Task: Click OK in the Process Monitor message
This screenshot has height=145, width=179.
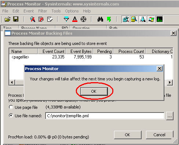Action: click(94, 91)
